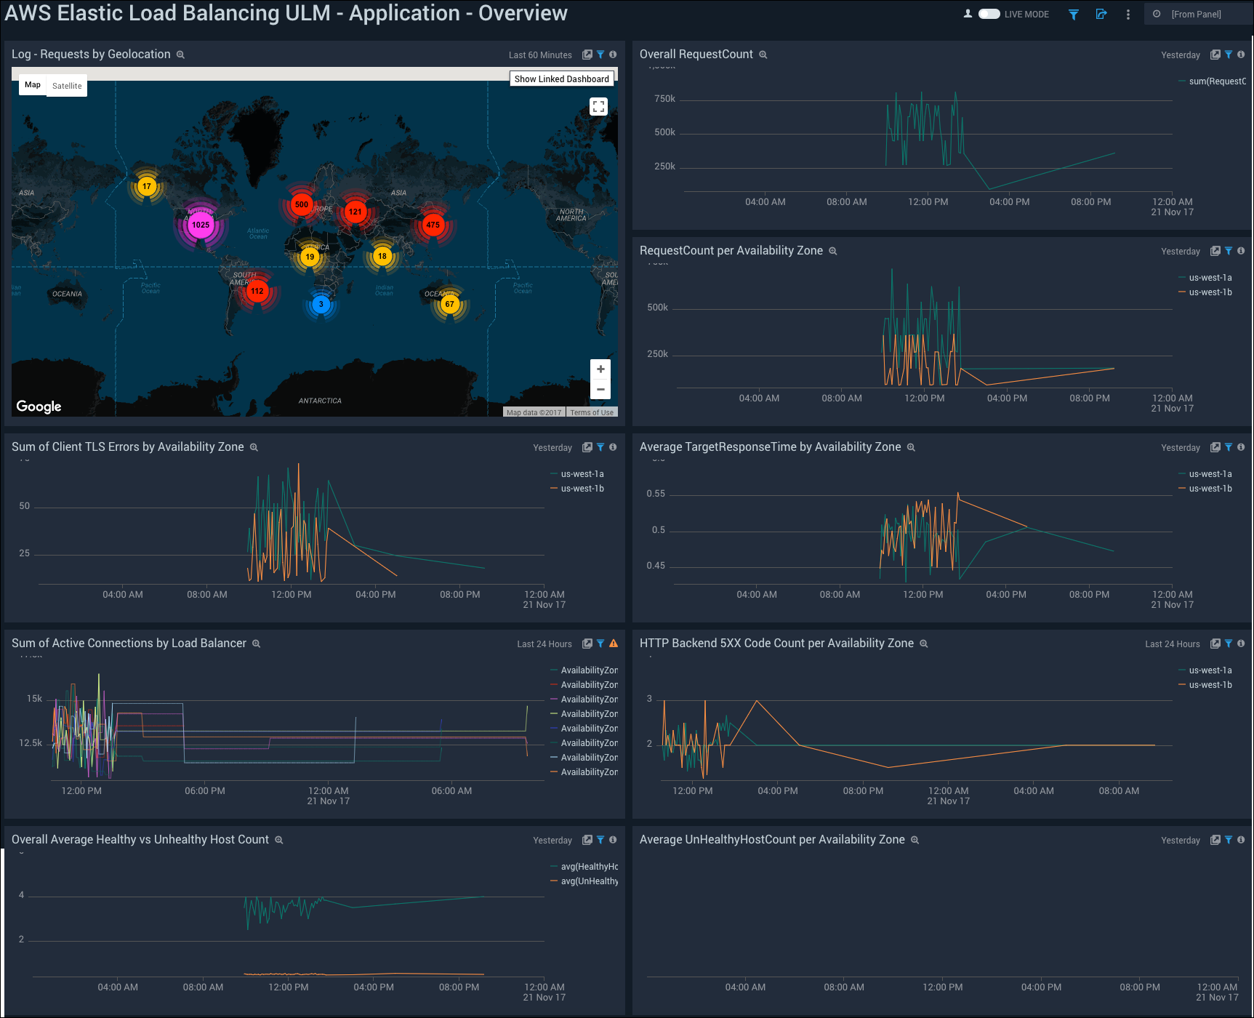Screen dimensions: 1254x1018
Task: Open the [From Panel] time range selector
Action: (x=1196, y=15)
